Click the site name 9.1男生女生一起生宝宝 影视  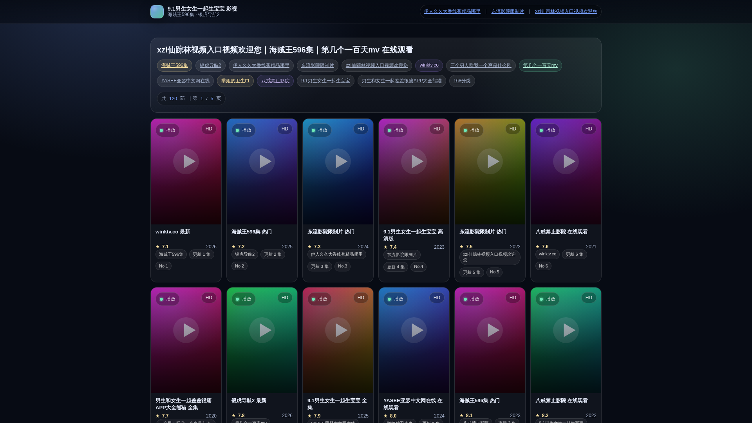[202, 9]
